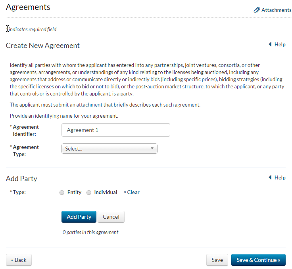The height and width of the screenshot is (269, 292).
Task: Click the paperclip icon beside Attachments
Action: [257, 10]
